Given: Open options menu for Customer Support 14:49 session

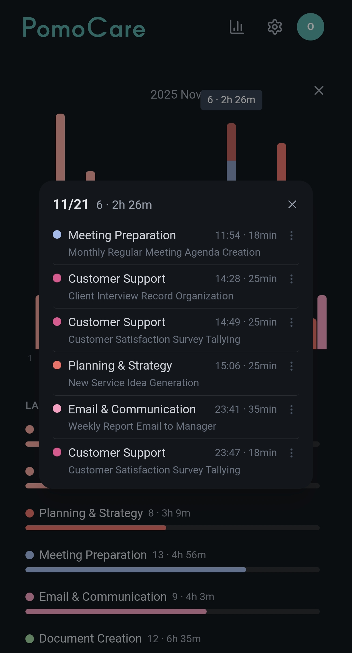Looking at the screenshot, I should (291, 322).
